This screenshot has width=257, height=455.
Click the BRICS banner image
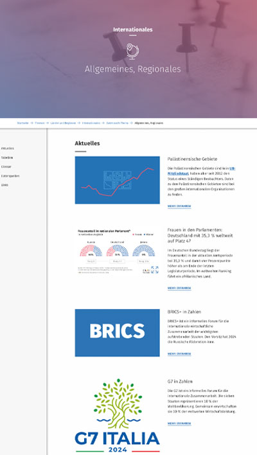(117, 333)
